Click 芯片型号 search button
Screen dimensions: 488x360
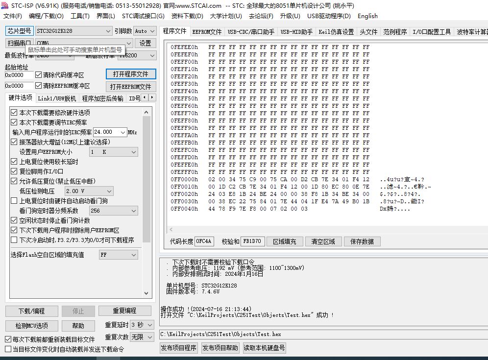pyautogui.click(x=19, y=31)
